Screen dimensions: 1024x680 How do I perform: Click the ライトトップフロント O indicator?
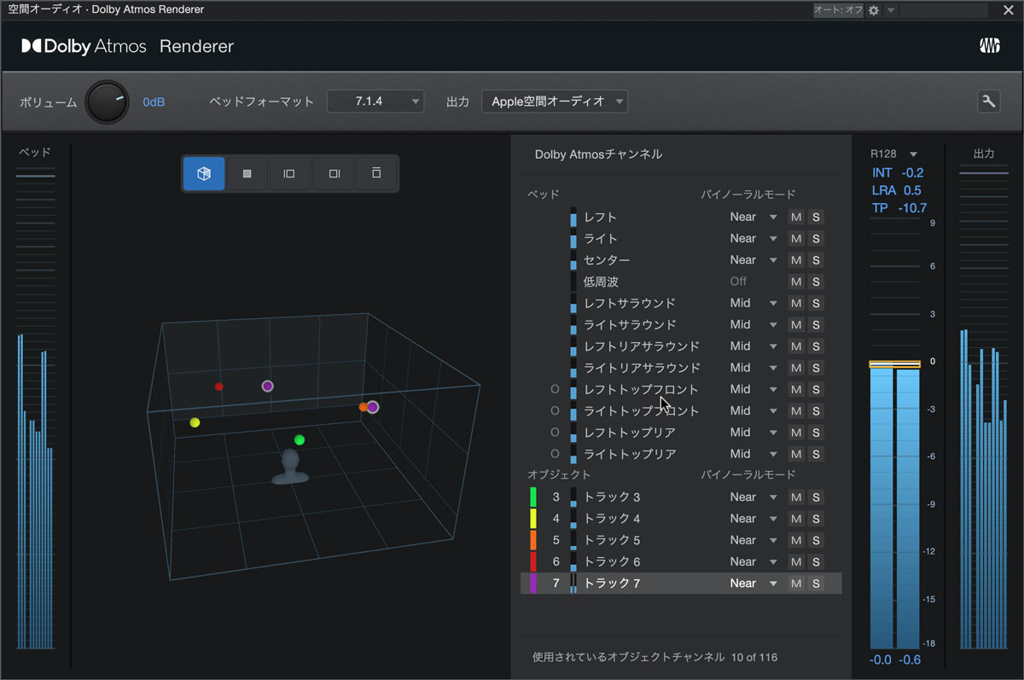[x=555, y=411]
